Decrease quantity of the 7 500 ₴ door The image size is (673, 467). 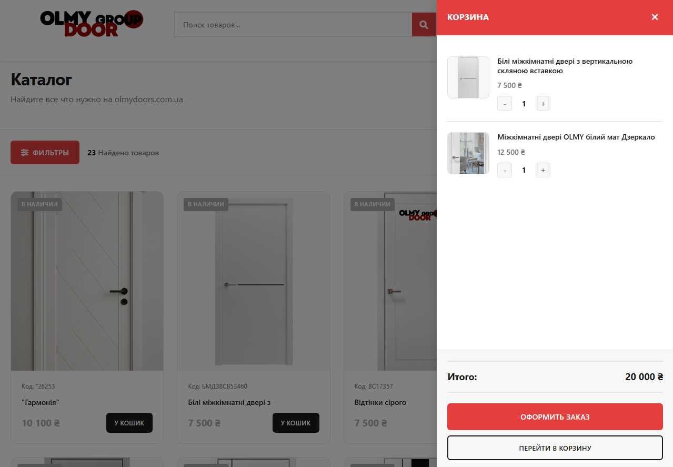coord(505,104)
